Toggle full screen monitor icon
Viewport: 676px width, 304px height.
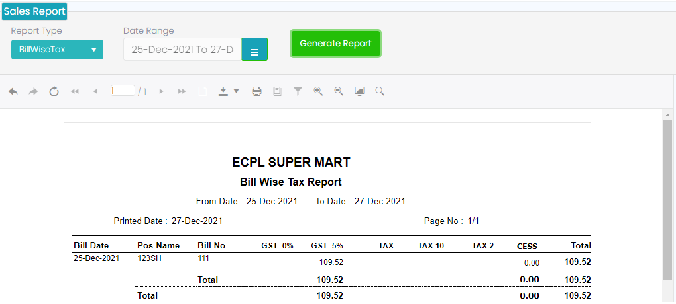(x=359, y=91)
